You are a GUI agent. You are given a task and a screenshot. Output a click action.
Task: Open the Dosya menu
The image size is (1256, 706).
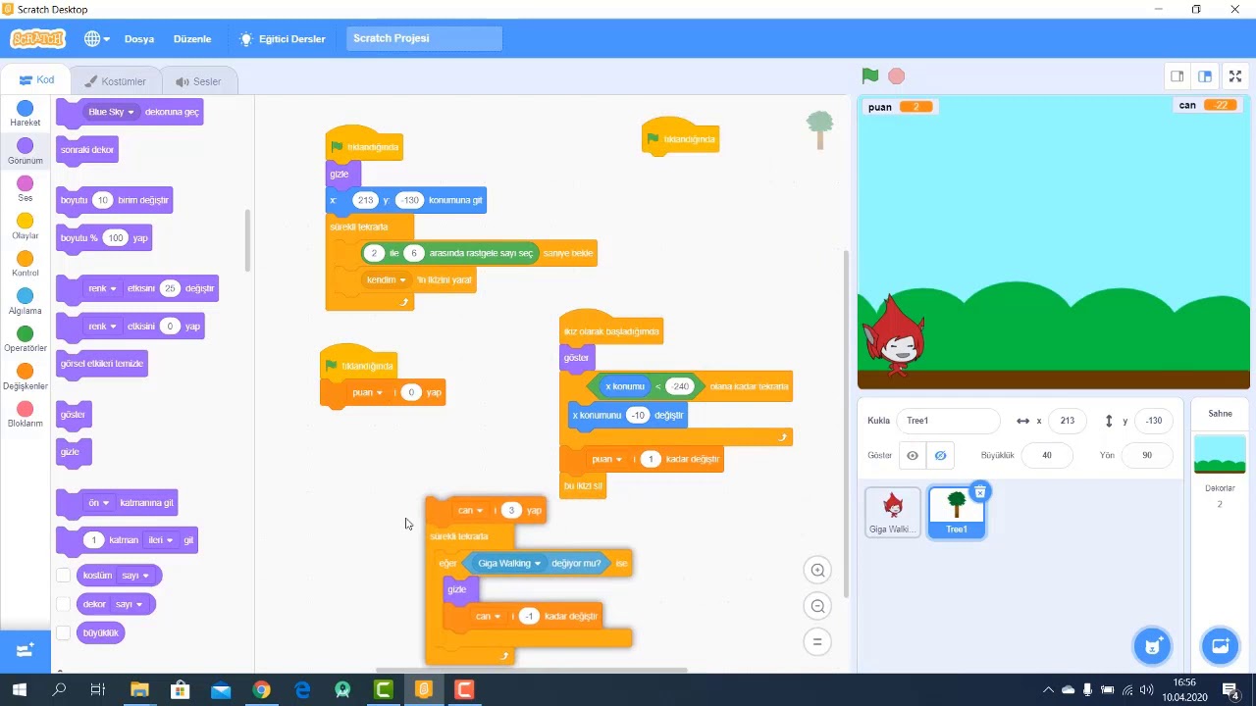[139, 39]
